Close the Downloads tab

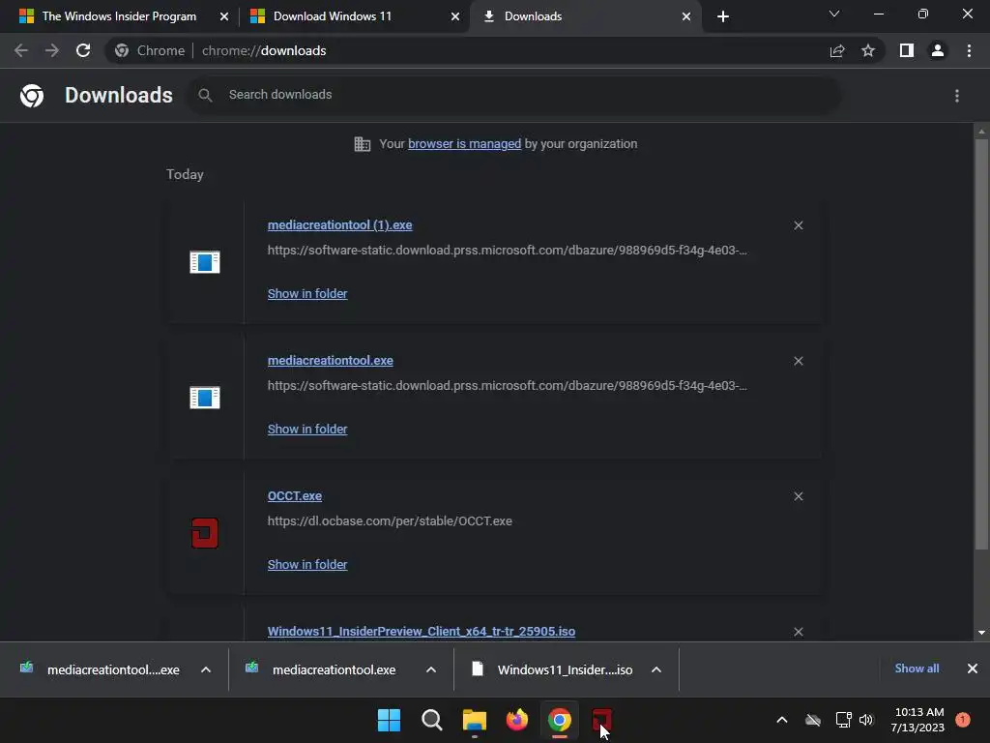click(x=686, y=16)
